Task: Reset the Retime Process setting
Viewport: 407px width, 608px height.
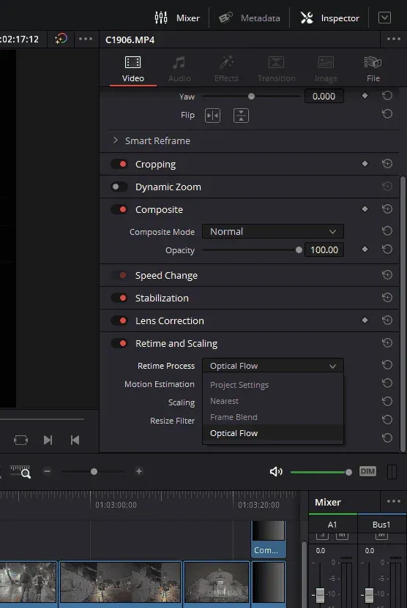Action: click(x=387, y=365)
